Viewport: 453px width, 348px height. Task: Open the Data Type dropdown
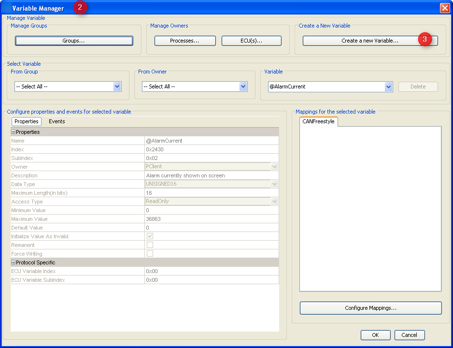(x=274, y=184)
